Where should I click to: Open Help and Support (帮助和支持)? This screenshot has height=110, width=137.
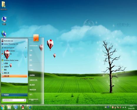point(33,90)
